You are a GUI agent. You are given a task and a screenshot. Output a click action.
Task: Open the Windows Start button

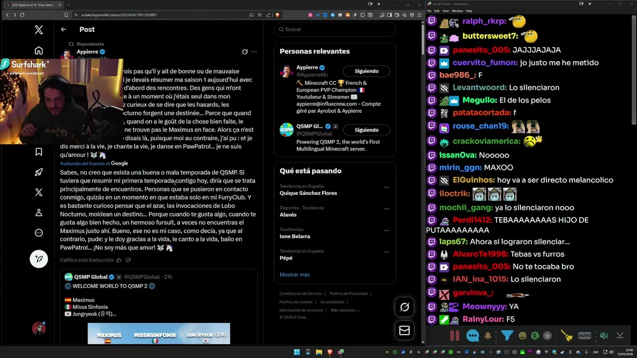click(x=297, y=352)
